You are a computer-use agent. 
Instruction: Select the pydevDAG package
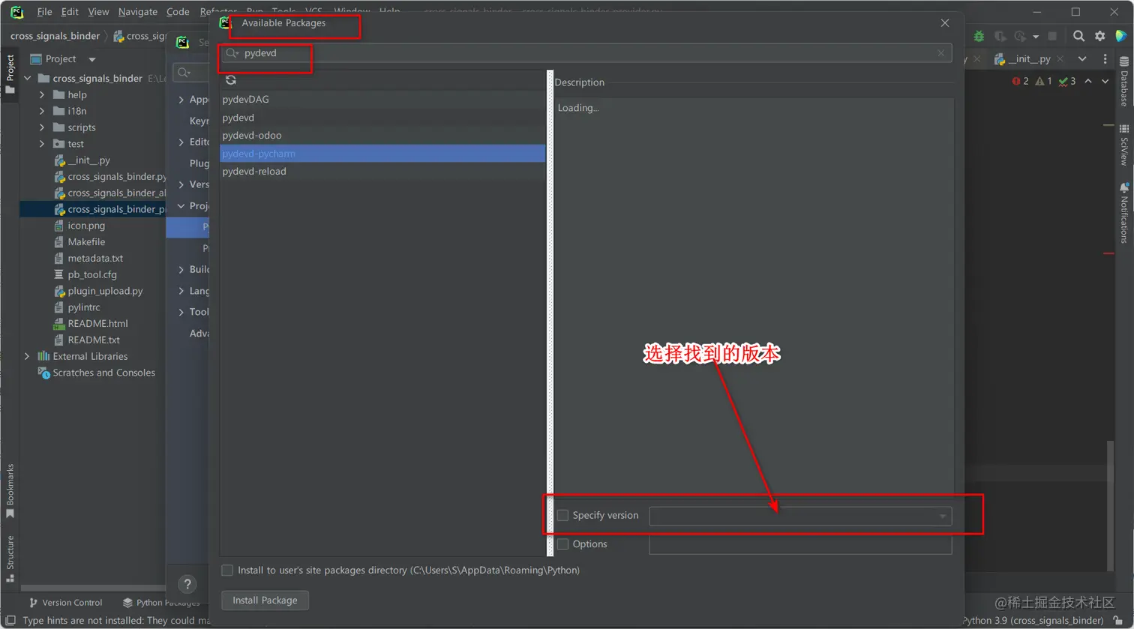[382, 100]
